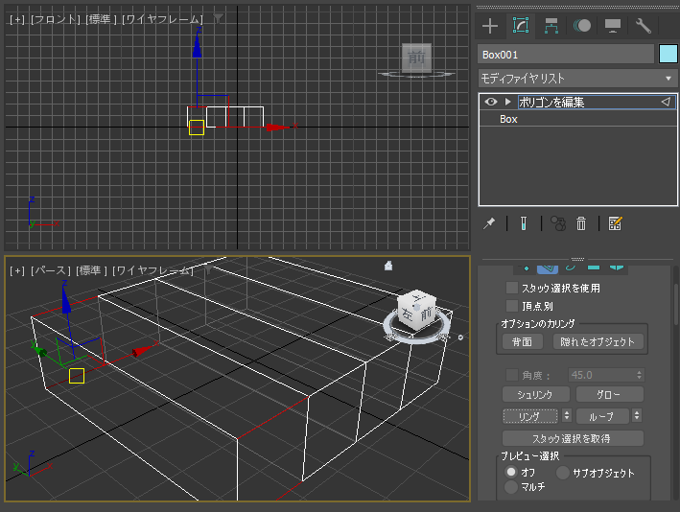680x512 pixels.
Task: Click the スタック選択を取得 button
Action: coord(573,438)
